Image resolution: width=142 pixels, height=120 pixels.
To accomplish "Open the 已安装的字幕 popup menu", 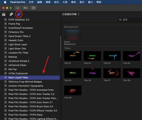I will [x=71, y=14].
